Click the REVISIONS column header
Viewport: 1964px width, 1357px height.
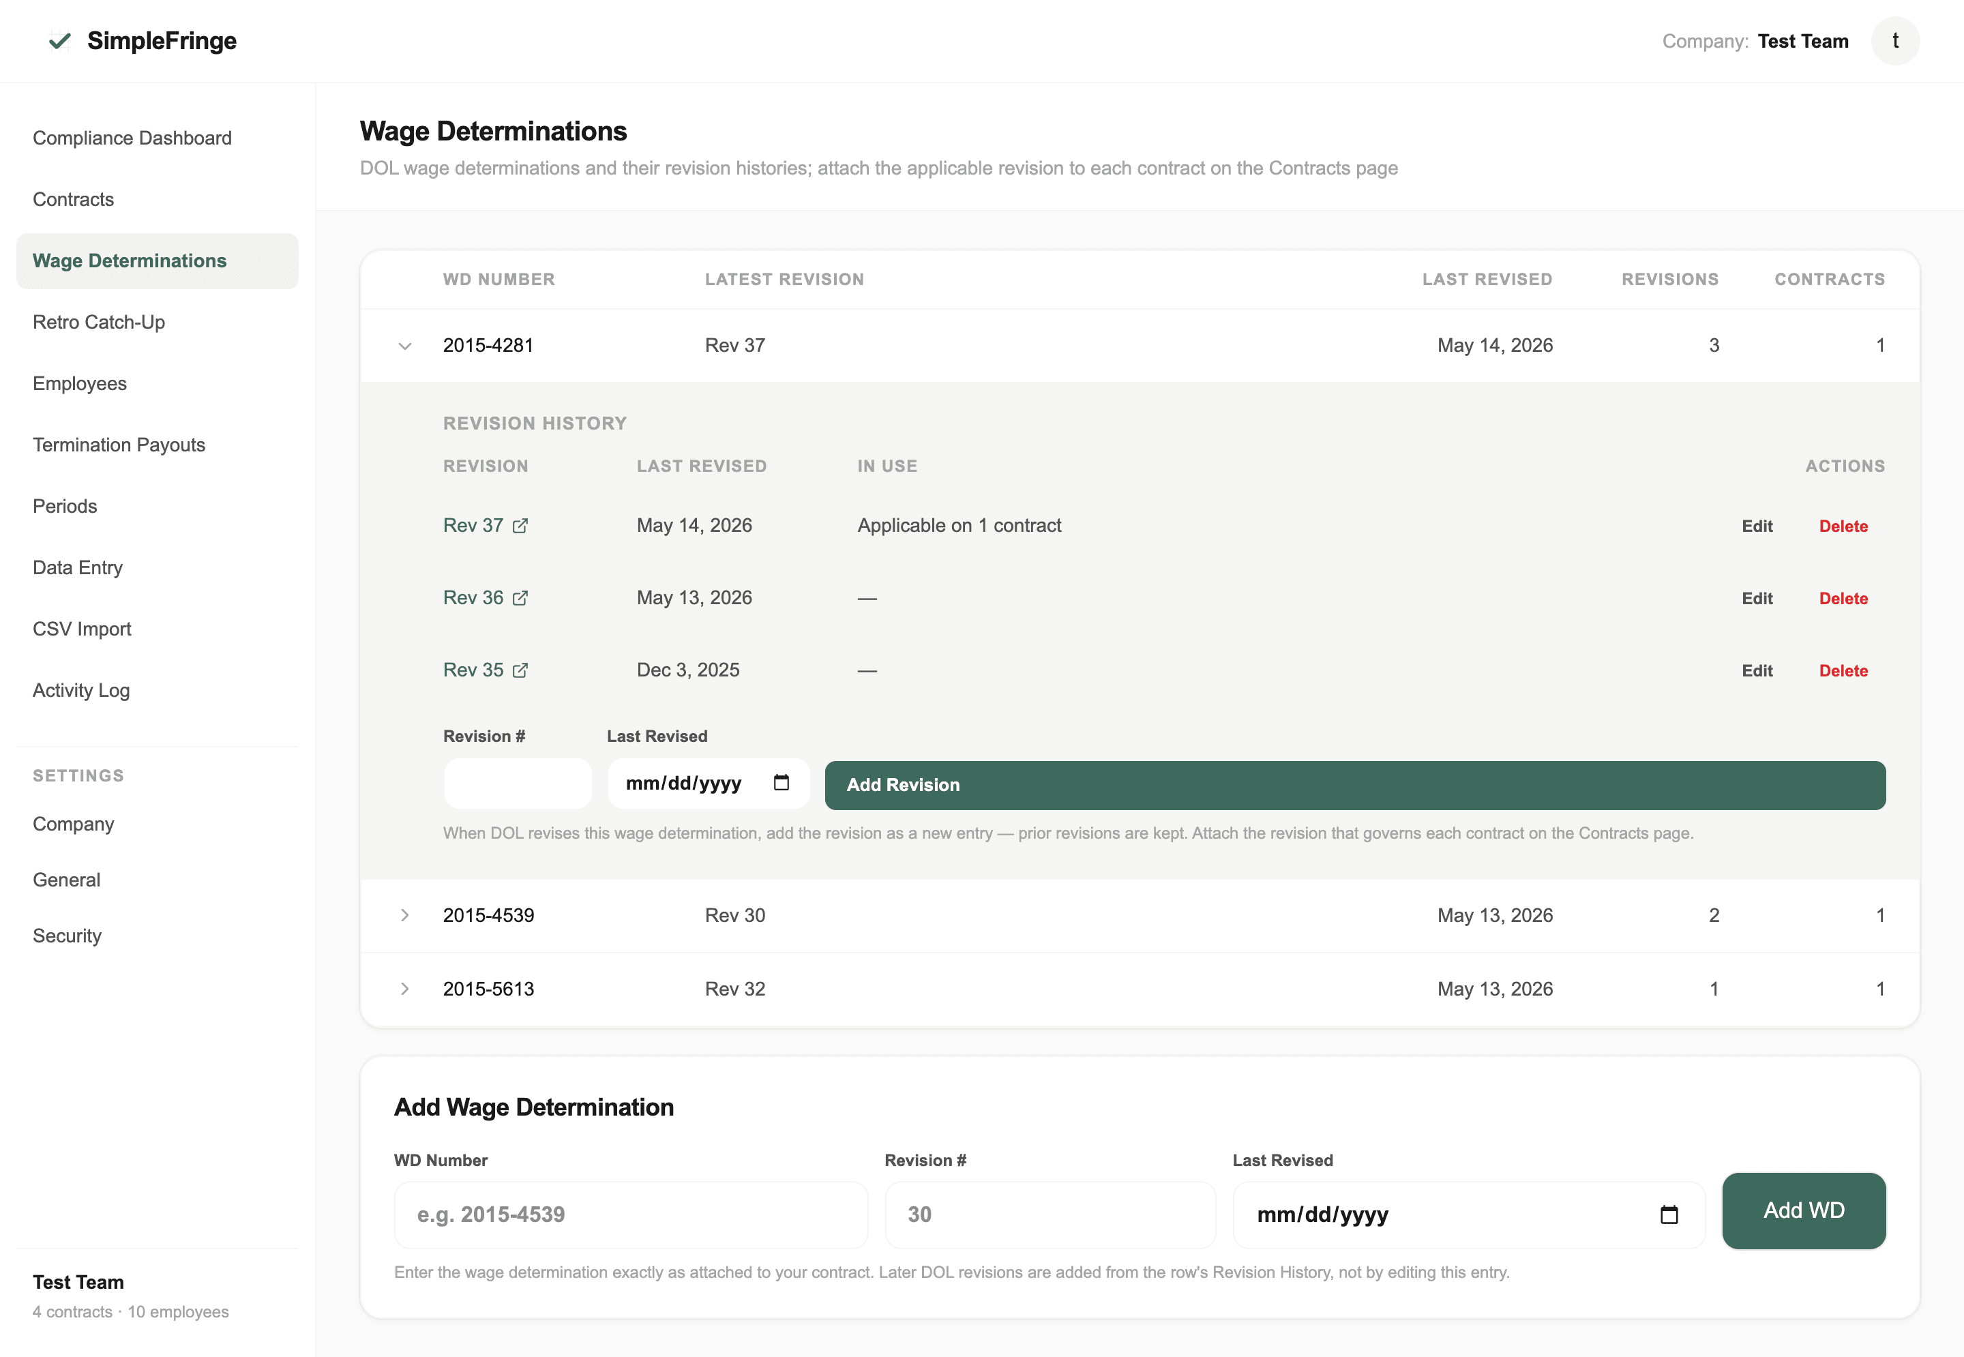1670,279
